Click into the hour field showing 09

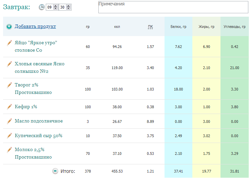point(50,7)
